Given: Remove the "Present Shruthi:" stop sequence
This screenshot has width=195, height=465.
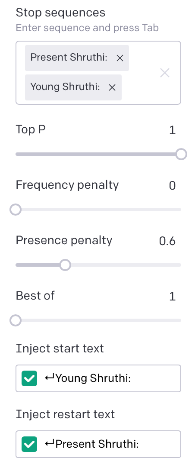Looking at the screenshot, I should [120, 58].
